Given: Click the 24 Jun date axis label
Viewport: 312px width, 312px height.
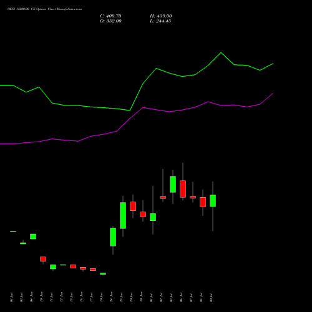Looking at the screenshot, I should [112, 298].
